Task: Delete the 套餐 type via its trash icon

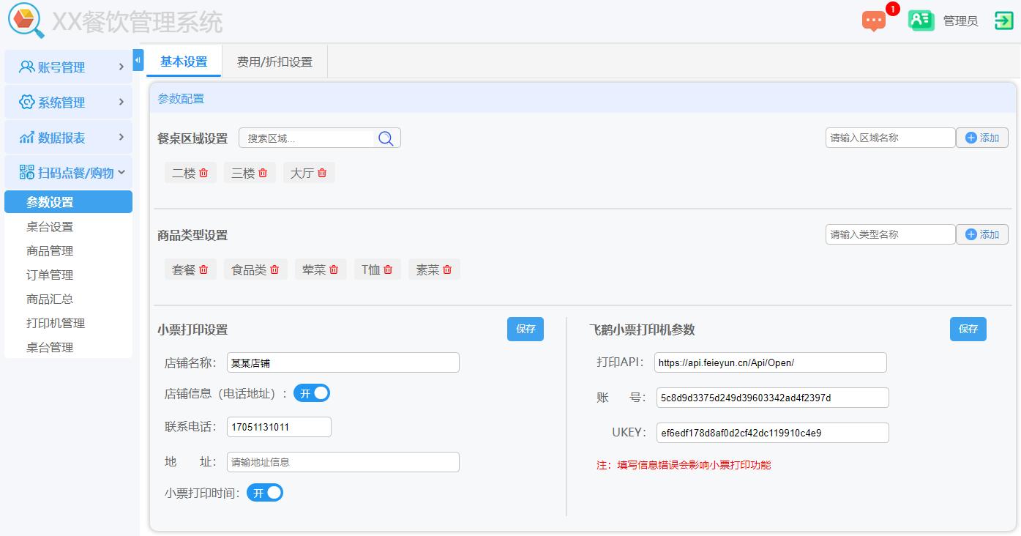Action: point(205,269)
